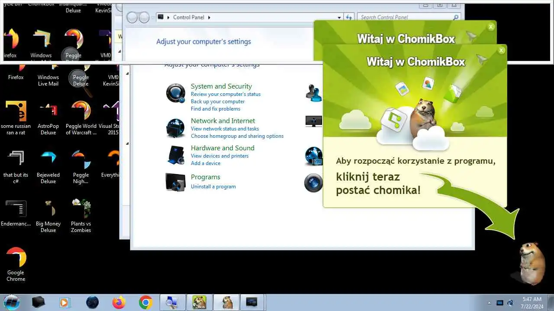Open the Start menu orb
Viewport: 554px width, 311px height.
coord(12,302)
